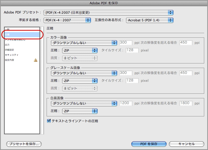Screen dimensions: 208x150
Task: Select 設定内容 in the category list
Action: pyautogui.click(x=22, y=60)
